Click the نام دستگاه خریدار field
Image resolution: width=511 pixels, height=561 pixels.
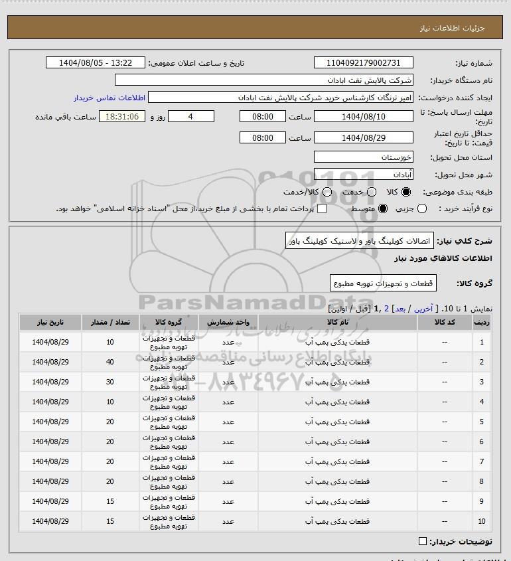264,80
